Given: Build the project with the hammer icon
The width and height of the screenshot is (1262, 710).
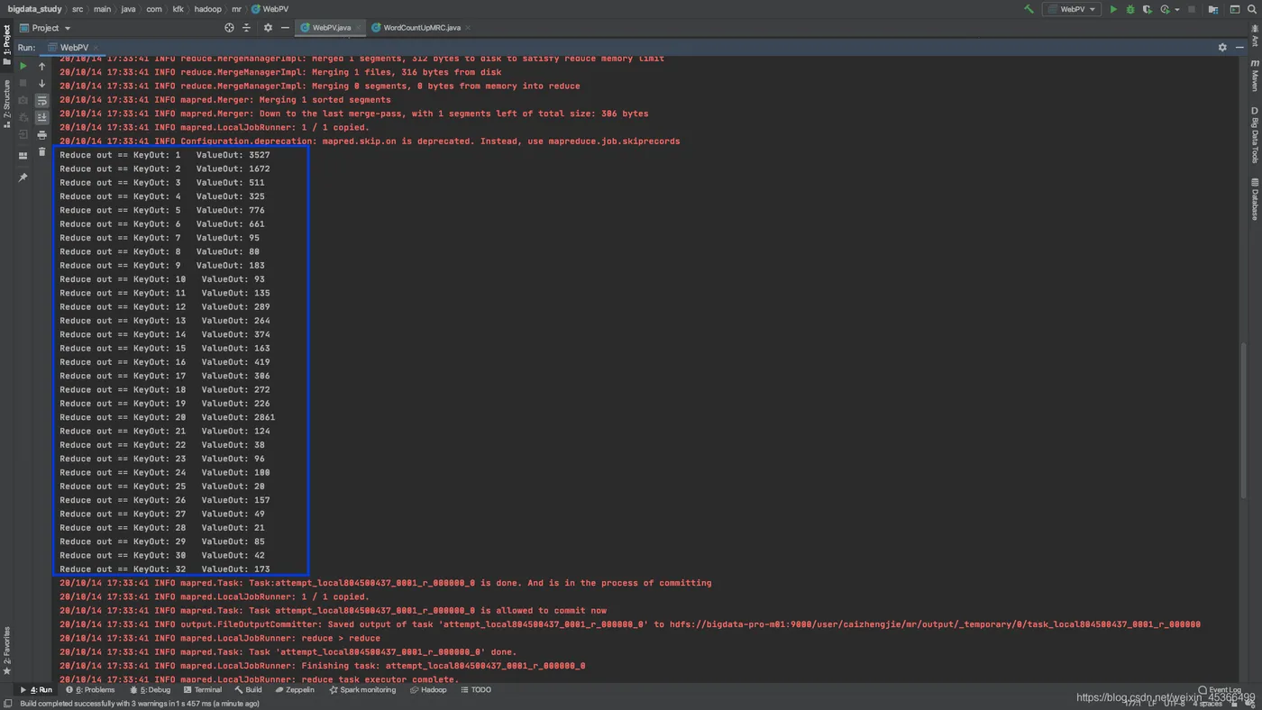Looking at the screenshot, I should click(x=1029, y=9).
